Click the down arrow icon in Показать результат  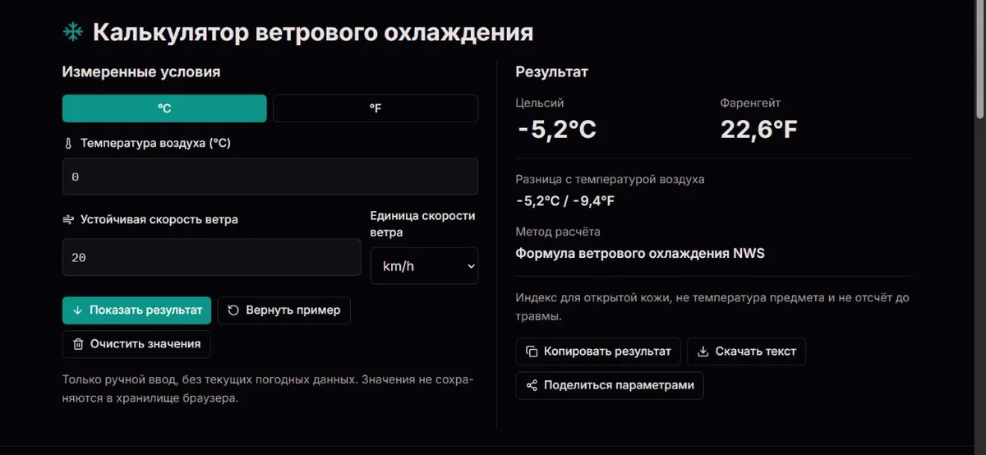click(78, 310)
